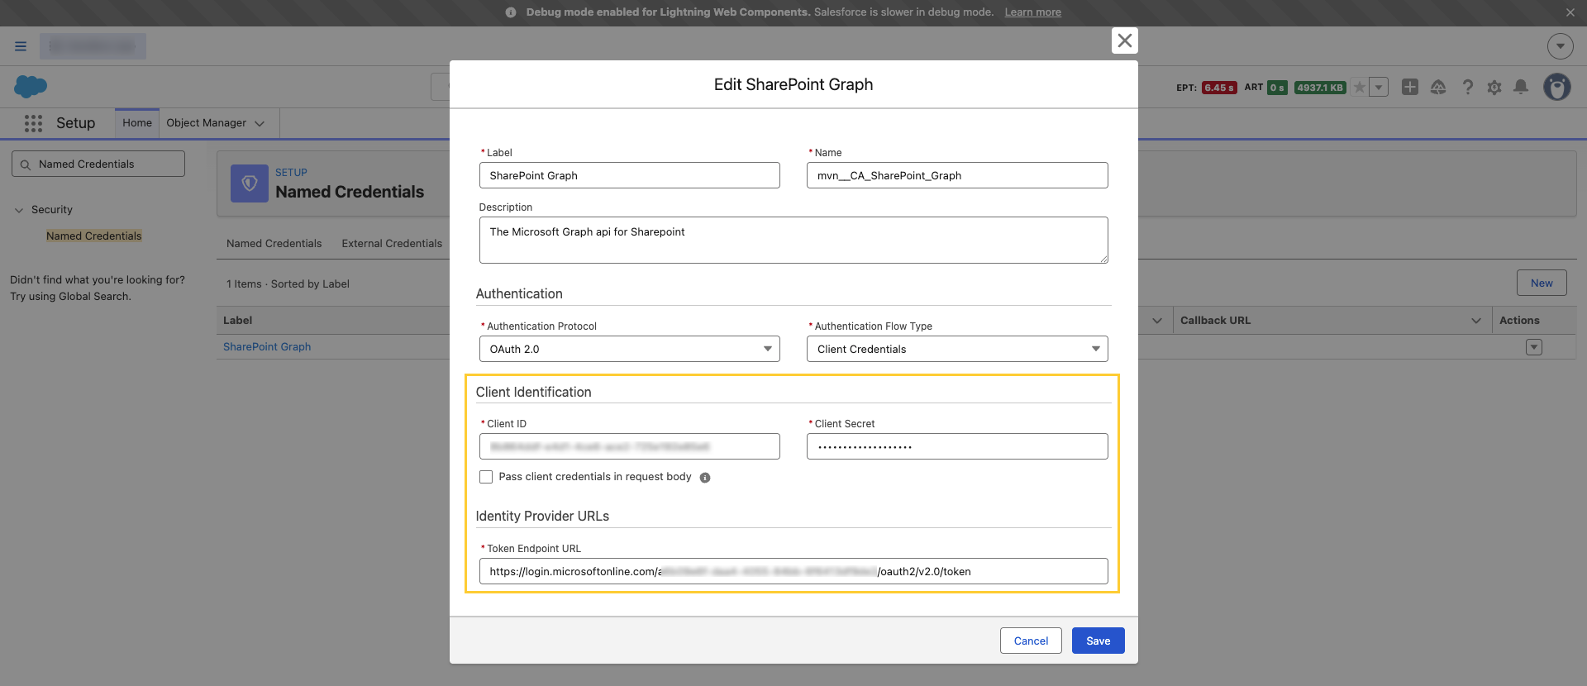The width and height of the screenshot is (1587, 686).
Task: Open the profile dropdown circle at top right
Action: click(1560, 46)
